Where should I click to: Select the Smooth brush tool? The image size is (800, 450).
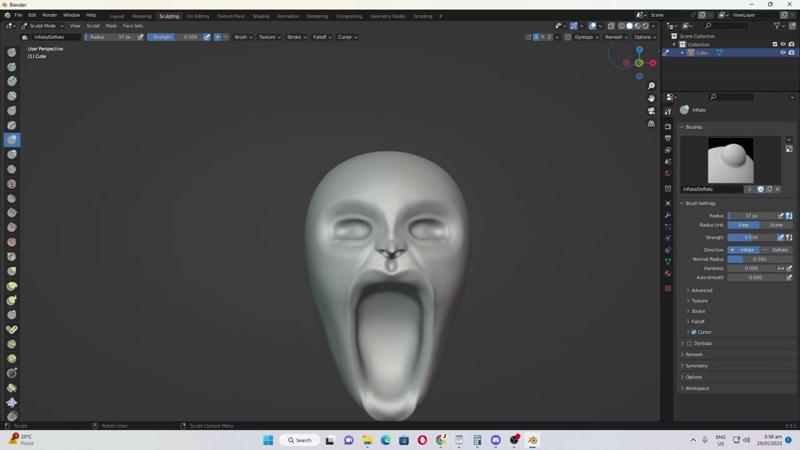click(x=12, y=184)
